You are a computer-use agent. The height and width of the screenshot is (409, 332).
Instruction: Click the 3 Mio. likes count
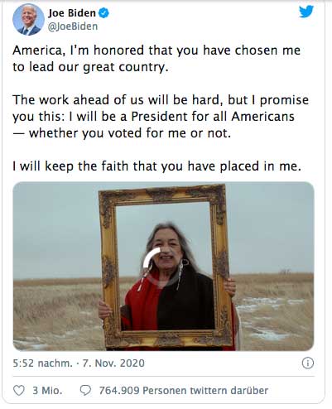tap(47, 391)
